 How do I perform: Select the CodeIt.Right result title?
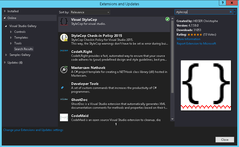point(82,52)
